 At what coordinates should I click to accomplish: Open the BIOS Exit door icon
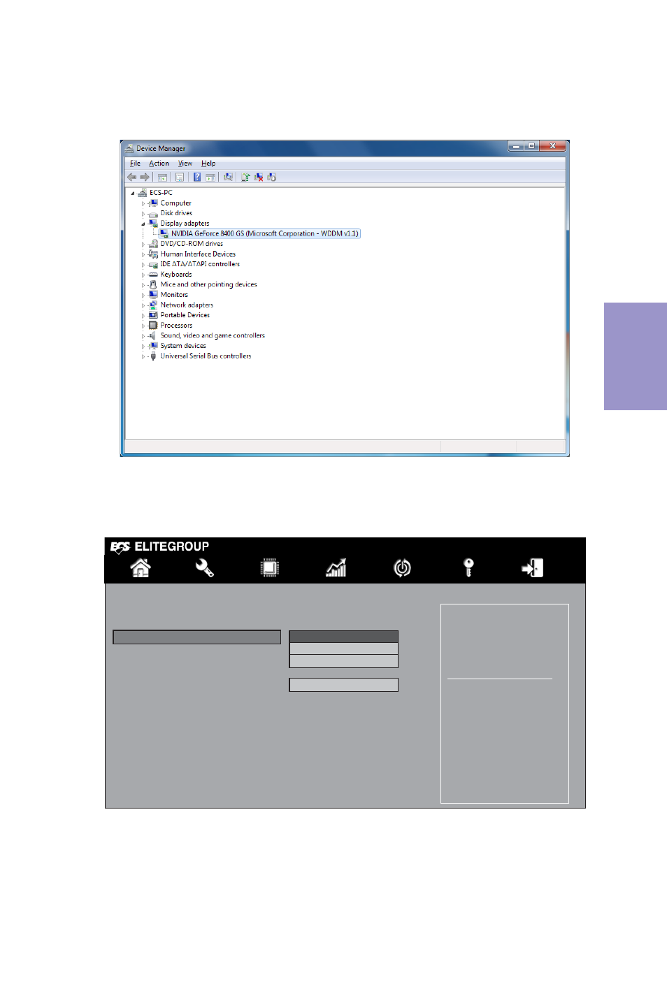pos(533,567)
